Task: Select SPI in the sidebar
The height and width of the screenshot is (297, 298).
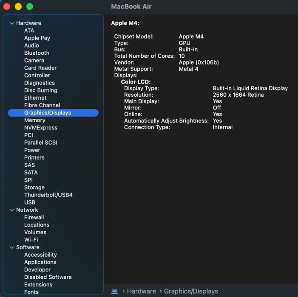Action: 28,180
